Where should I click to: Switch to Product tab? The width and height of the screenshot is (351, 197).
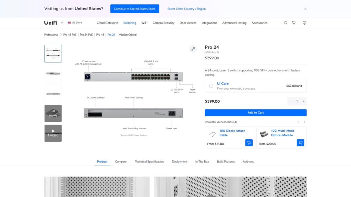click(x=102, y=161)
